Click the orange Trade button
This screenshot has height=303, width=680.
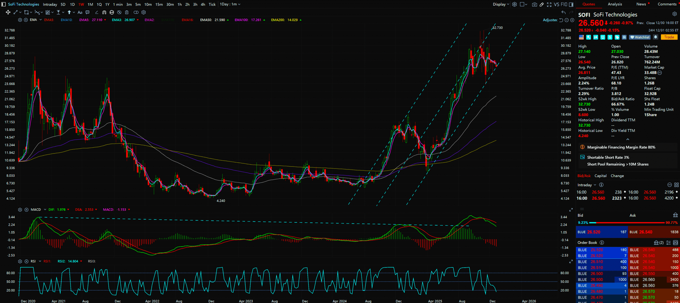point(669,37)
